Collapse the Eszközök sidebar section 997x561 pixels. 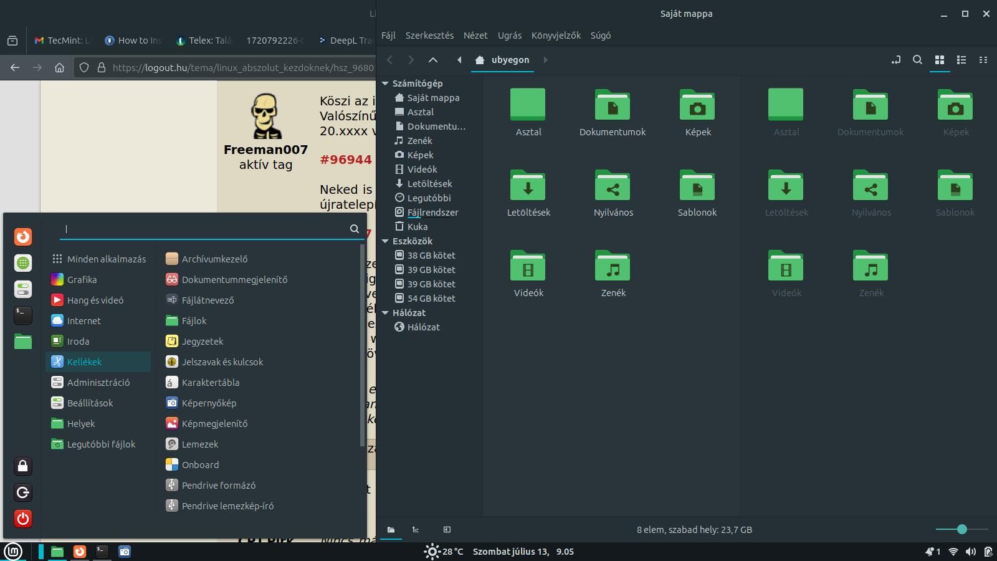pyautogui.click(x=385, y=241)
